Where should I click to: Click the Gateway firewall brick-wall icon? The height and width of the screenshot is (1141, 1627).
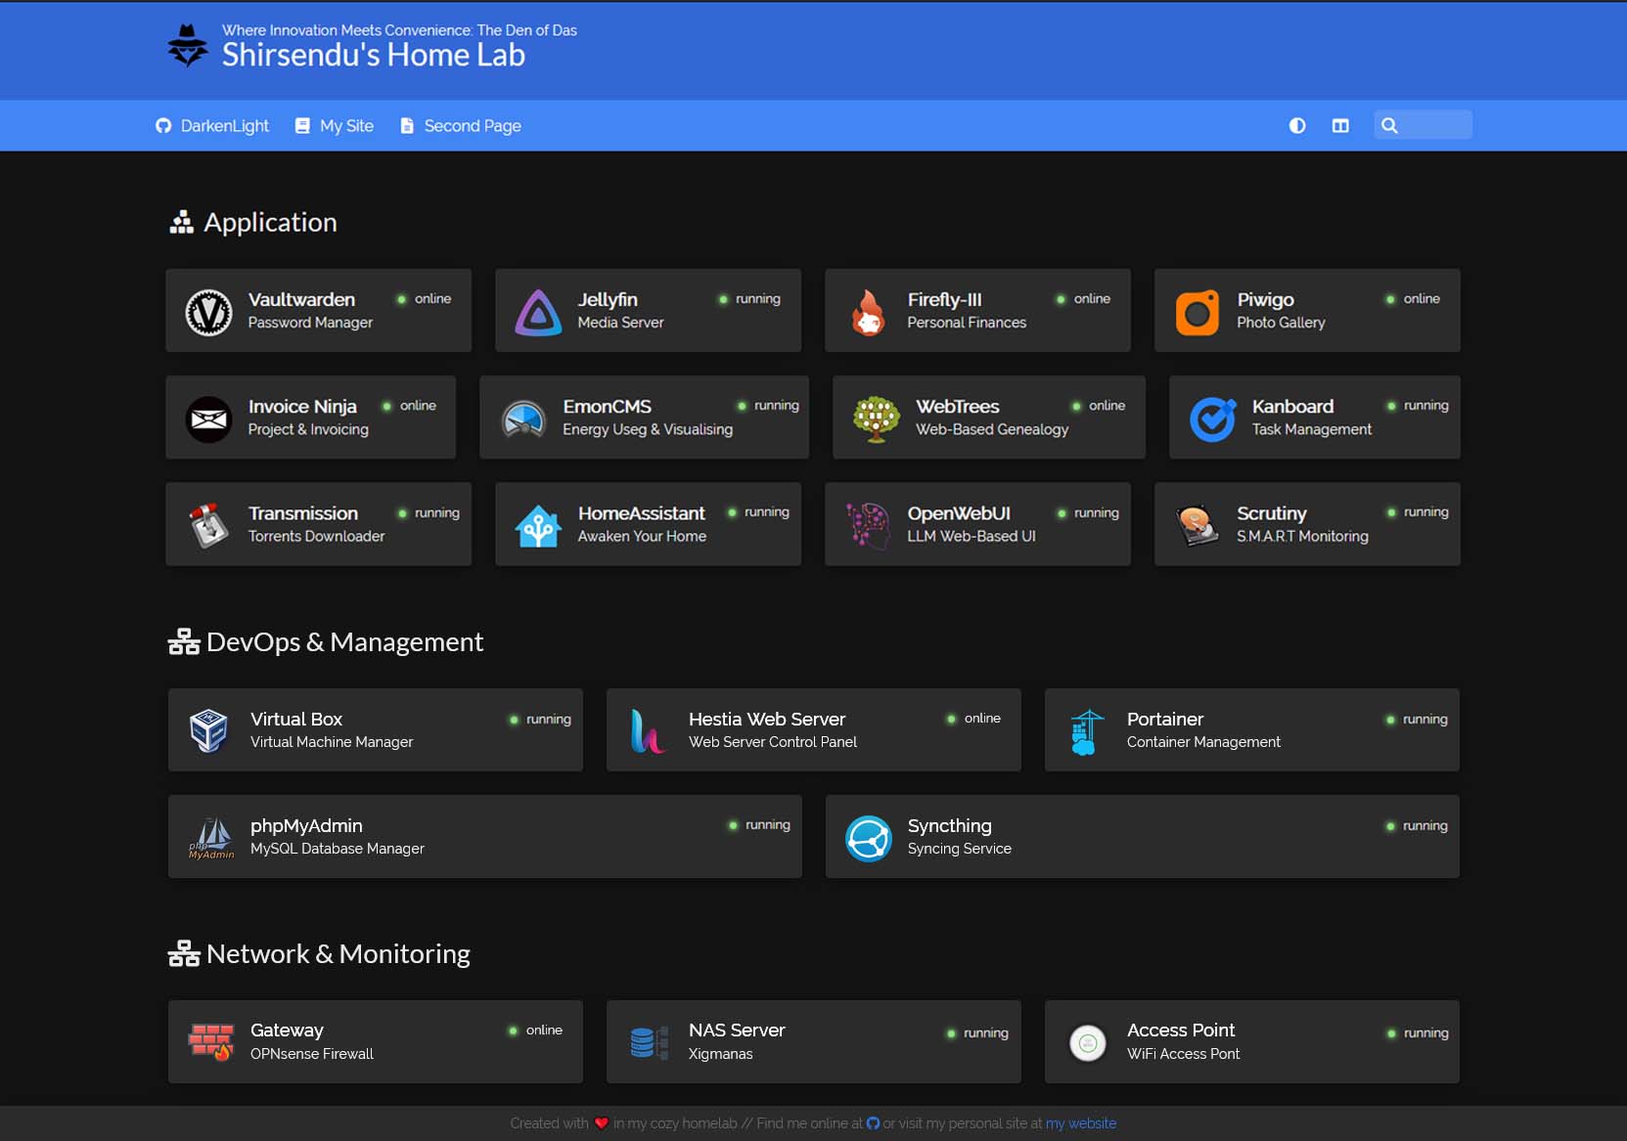click(210, 1041)
